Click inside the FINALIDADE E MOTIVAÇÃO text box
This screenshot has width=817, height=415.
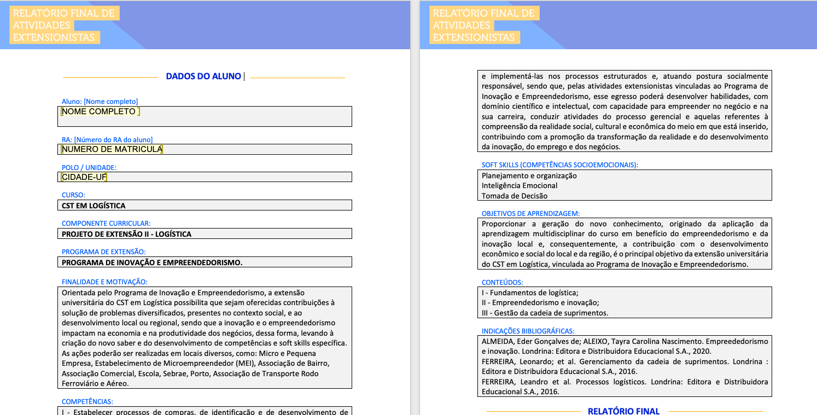pyautogui.click(x=205, y=337)
